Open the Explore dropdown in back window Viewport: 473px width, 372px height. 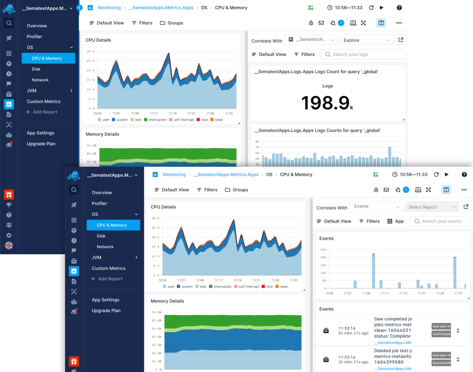[x=367, y=40]
